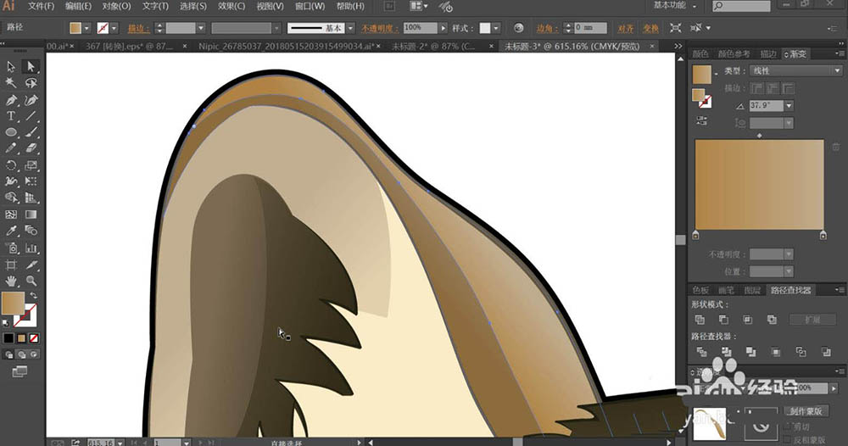Select the Gradient tool in toolbox
Image resolution: width=848 pixels, height=446 pixels.
31,215
